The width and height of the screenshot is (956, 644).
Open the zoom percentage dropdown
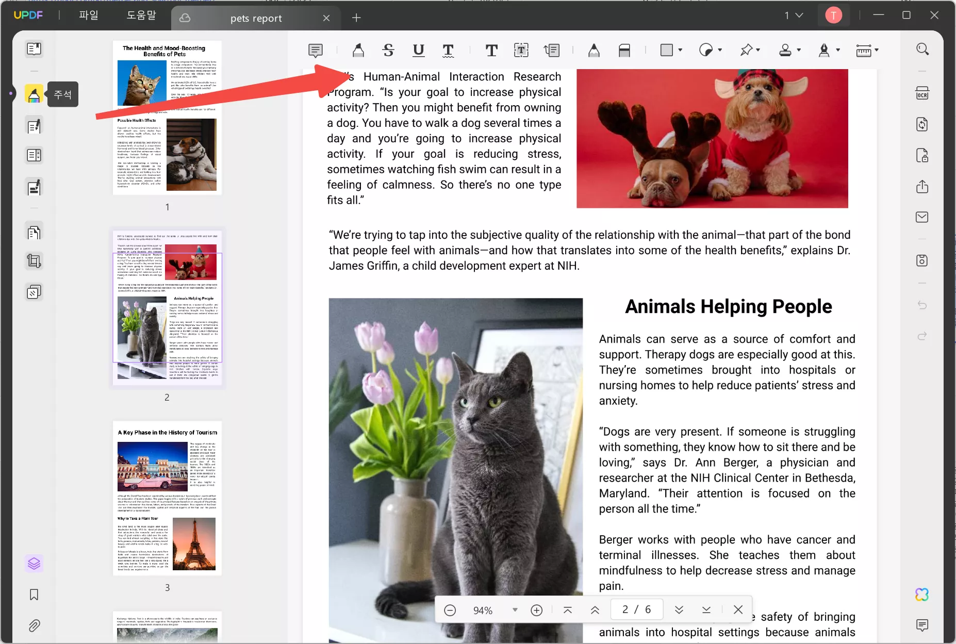(x=515, y=610)
